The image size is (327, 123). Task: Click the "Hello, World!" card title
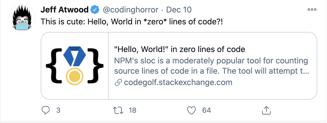pos(180,49)
